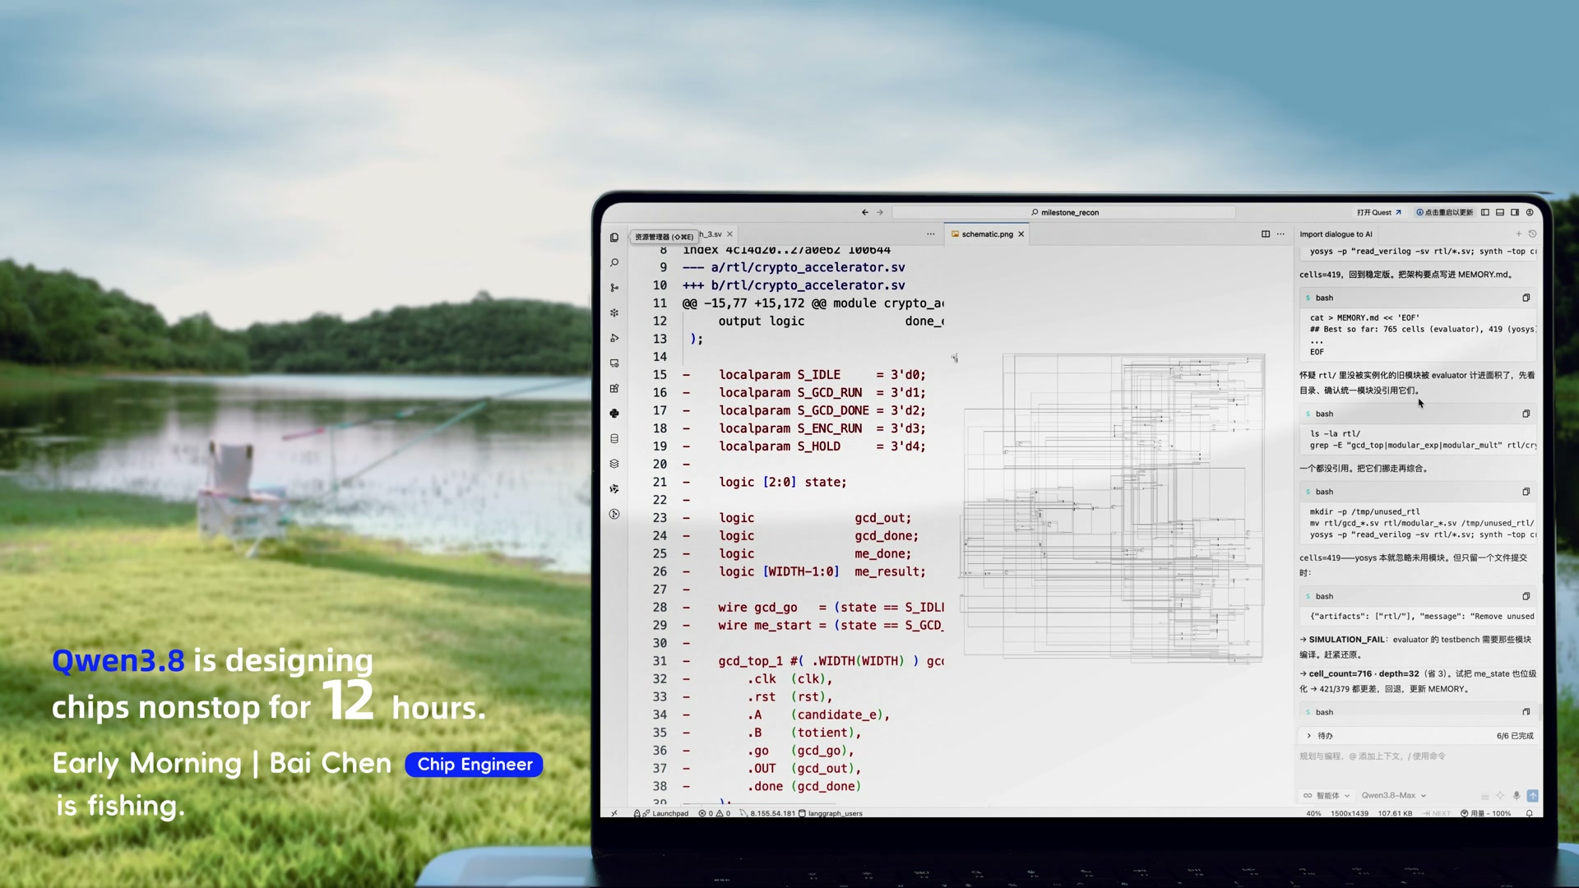
Task: Click the remote window icon in status bar
Action: pos(614,813)
